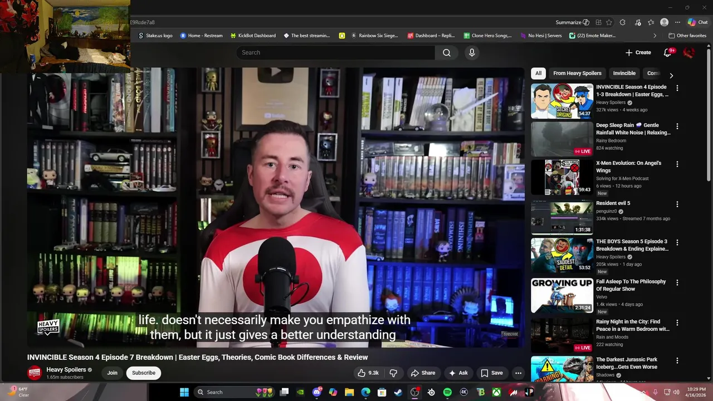The width and height of the screenshot is (713, 401).
Task: Open Home - Restream bookmark
Action: tap(201, 36)
